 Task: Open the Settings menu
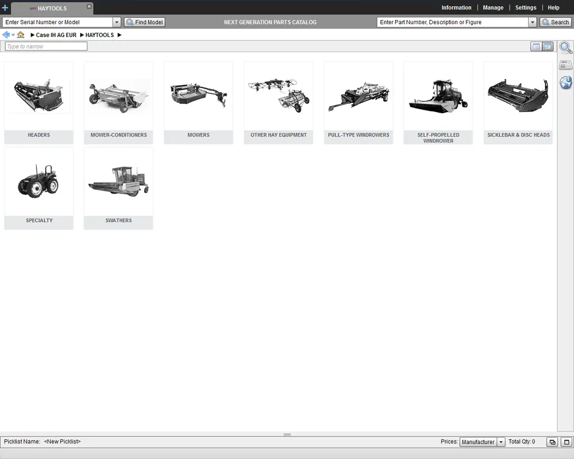(525, 7)
